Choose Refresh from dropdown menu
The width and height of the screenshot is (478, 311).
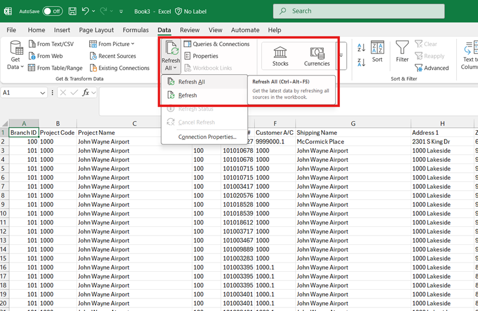204,95
